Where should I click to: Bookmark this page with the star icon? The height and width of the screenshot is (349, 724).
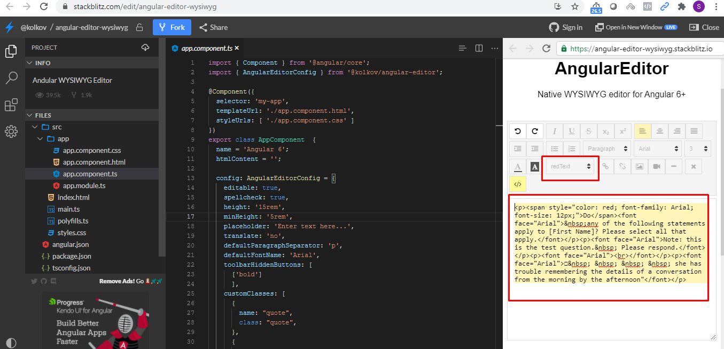click(575, 7)
